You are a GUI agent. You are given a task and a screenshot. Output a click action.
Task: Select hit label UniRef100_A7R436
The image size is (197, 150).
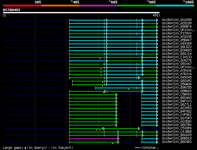177,71
